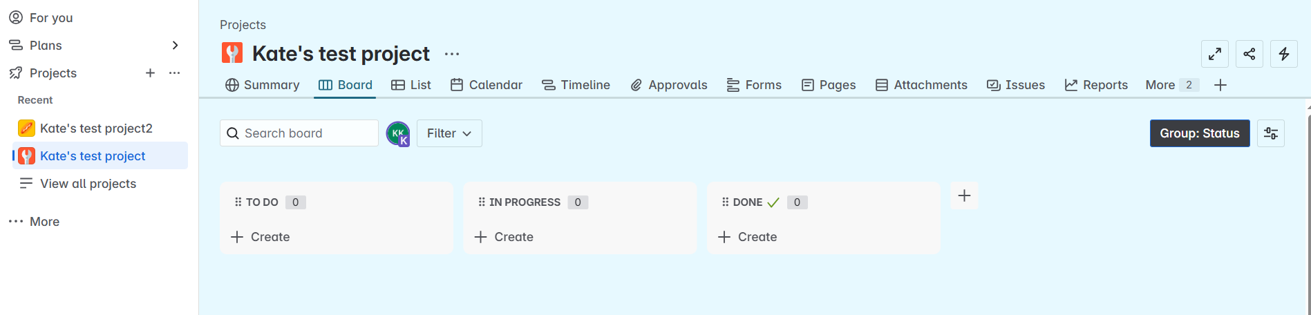Image resolution: width=1311 pixels, height=315 pixels.
Task: Enter full screen with the expand arrows icon
Action: click(x=1214, y=54)
